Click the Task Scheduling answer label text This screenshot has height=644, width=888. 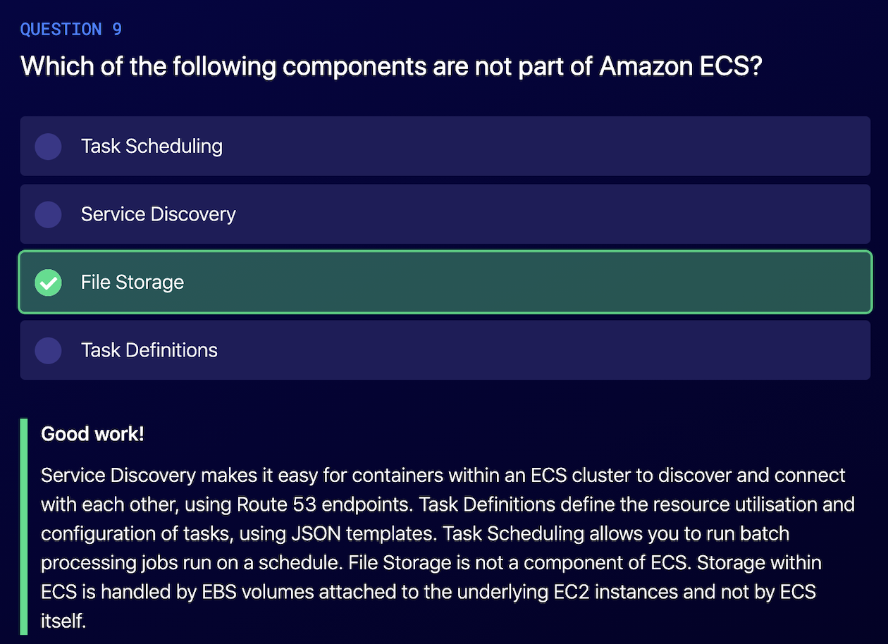pyautogui.click(x=152, y=146)
